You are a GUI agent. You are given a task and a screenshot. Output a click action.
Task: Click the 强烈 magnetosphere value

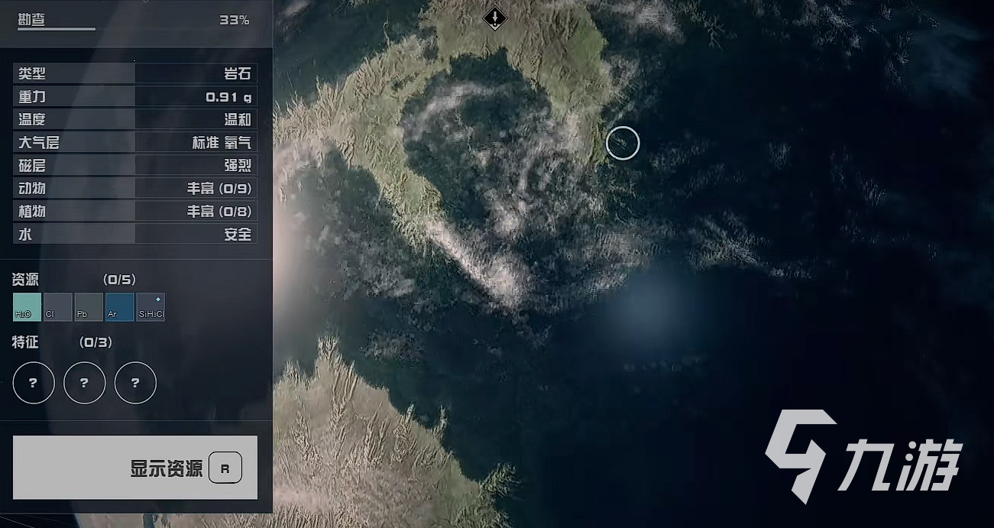coord(238,165)
